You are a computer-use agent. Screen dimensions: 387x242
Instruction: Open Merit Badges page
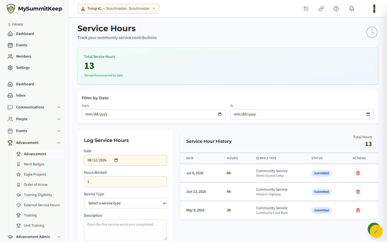(39, 164)
